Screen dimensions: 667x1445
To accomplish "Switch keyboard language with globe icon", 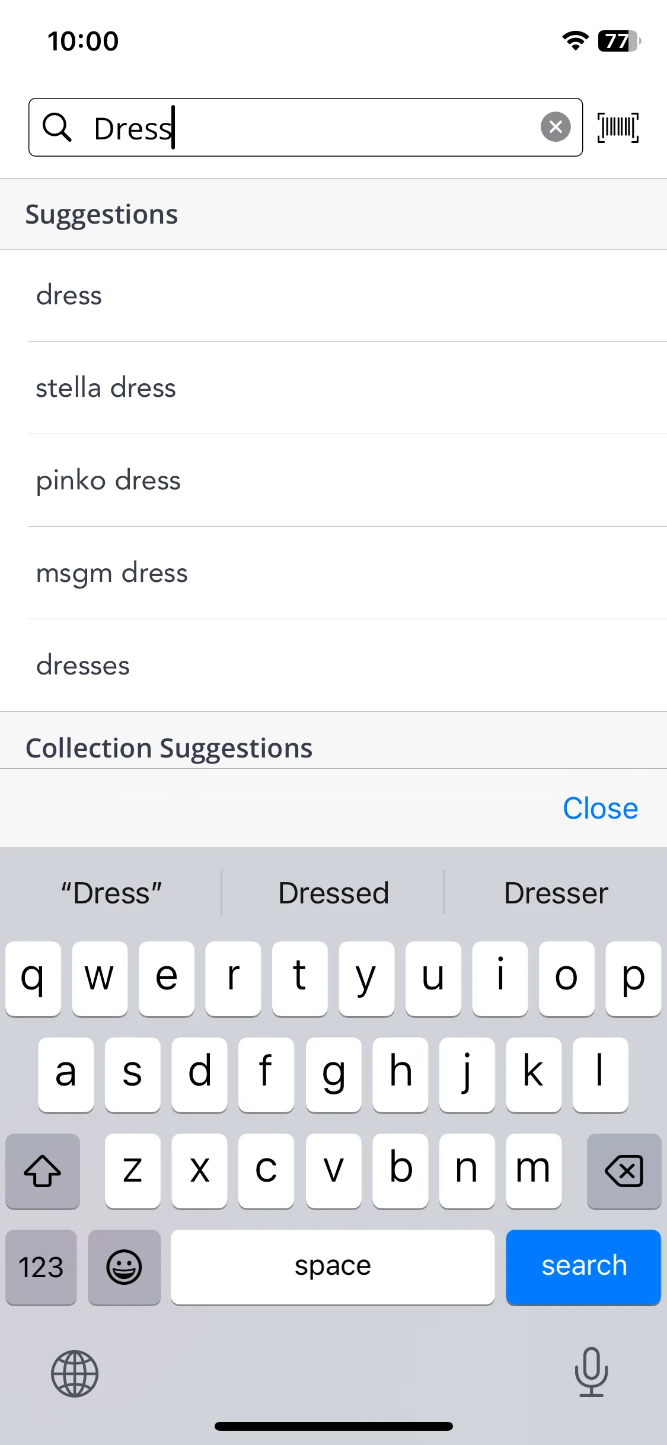I will pos(75,1374).
